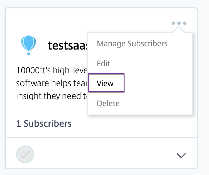
Task: Toggle the round checkmark selection circle
Action: click(25, 154)
